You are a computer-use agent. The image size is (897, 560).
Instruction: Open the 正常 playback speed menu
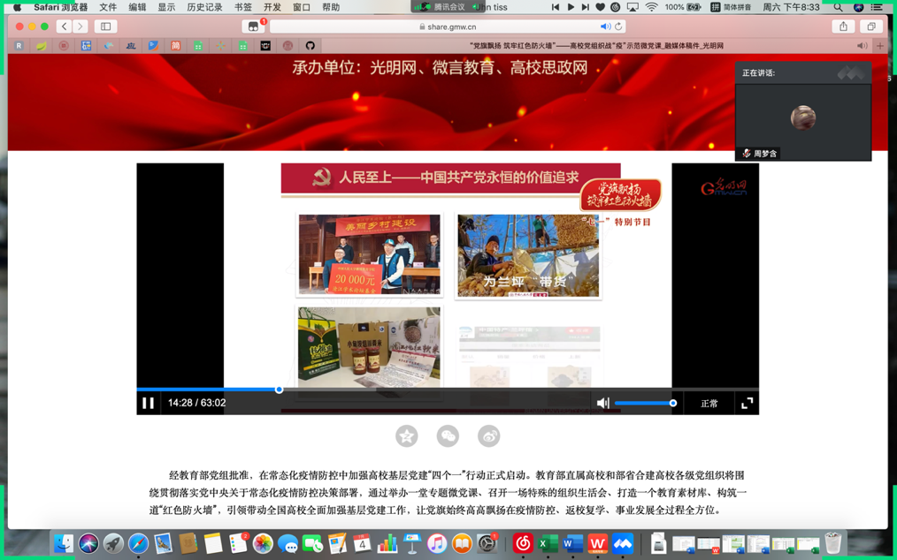click(x=709, y=404)
